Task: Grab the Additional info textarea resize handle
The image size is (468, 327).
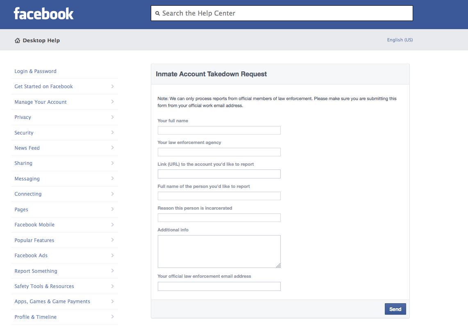Action: point(278,265)
